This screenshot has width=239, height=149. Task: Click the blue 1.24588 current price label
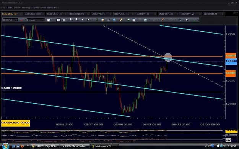[231, 61]
